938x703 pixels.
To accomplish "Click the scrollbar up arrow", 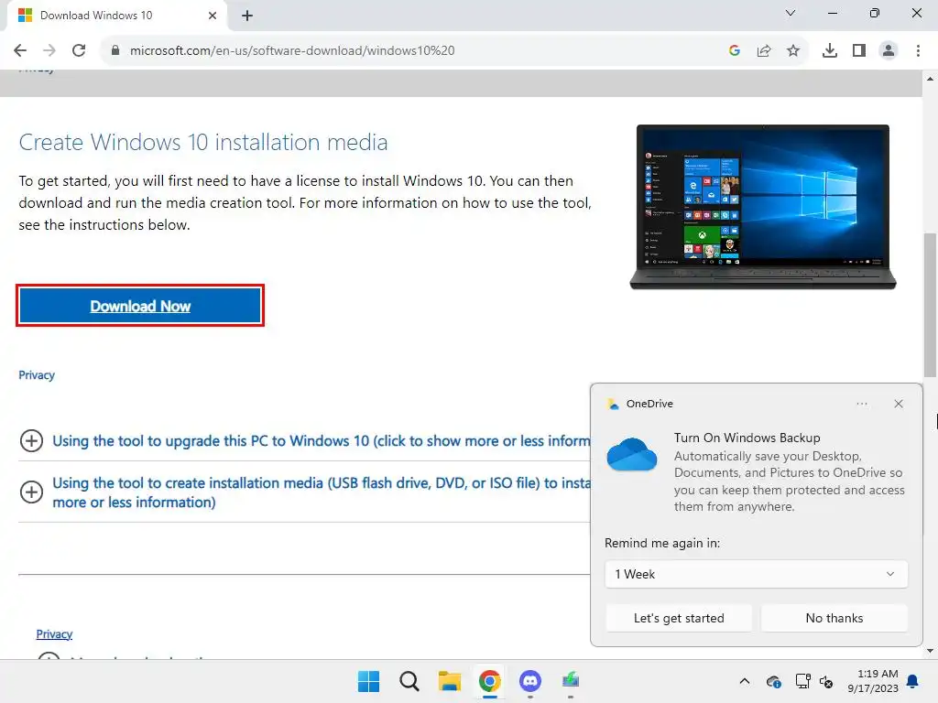I will click(930, 79).
